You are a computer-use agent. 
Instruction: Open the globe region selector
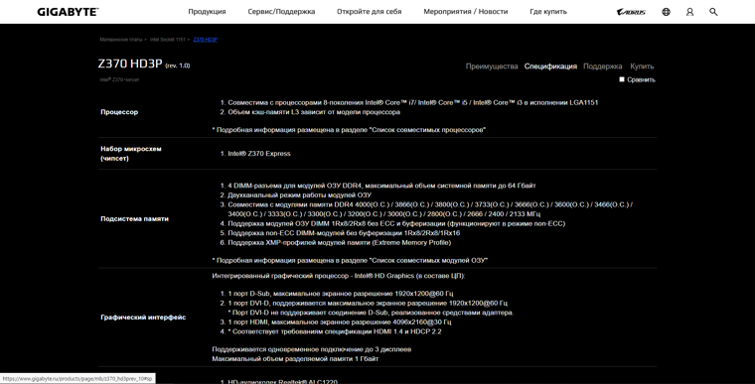[666, 12]
